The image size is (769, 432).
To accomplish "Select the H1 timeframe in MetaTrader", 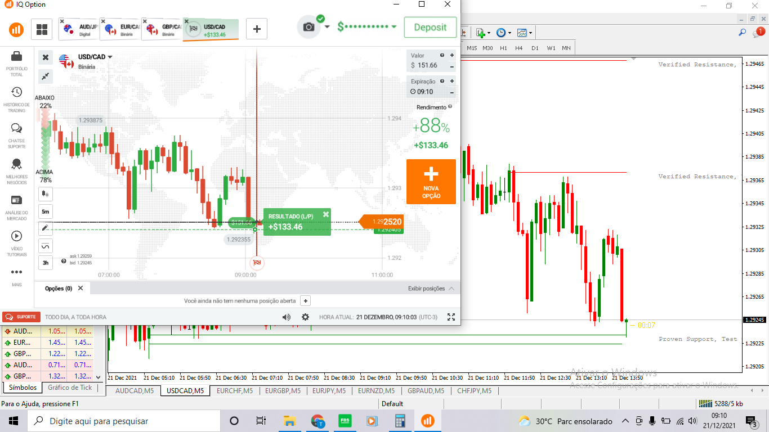I will tap(503, 48).
